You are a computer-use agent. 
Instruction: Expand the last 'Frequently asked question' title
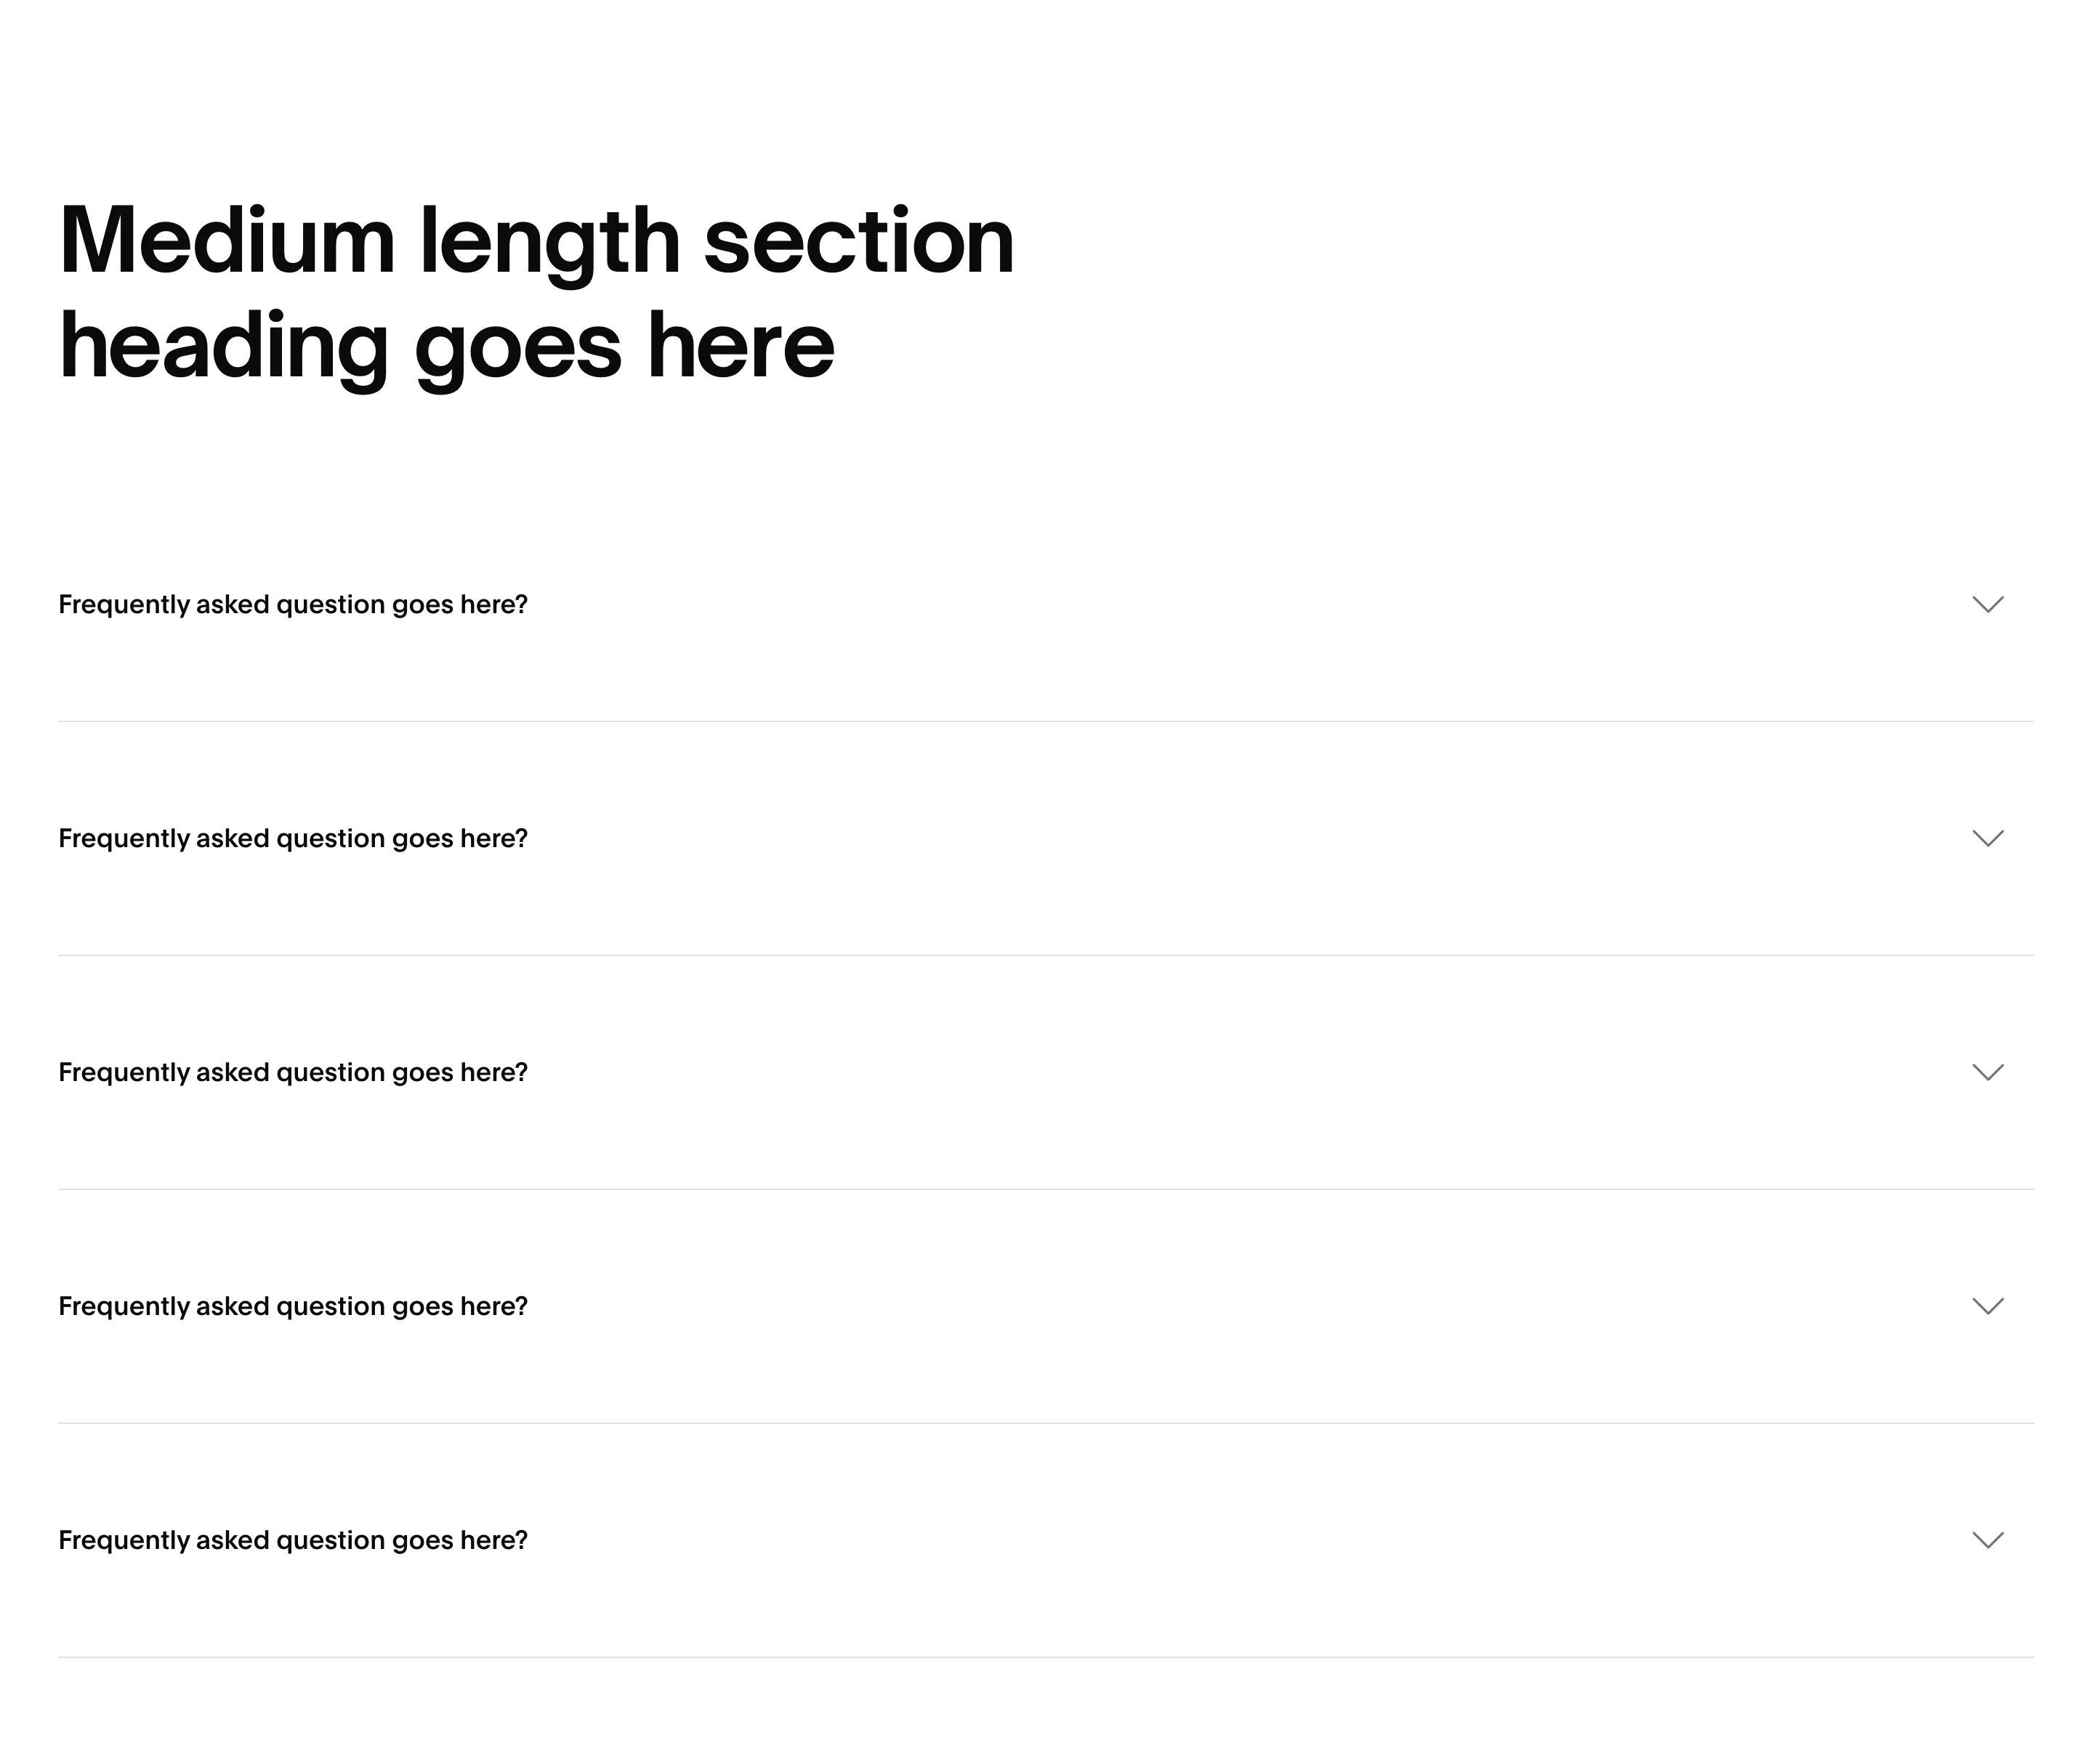(293, 1541)
